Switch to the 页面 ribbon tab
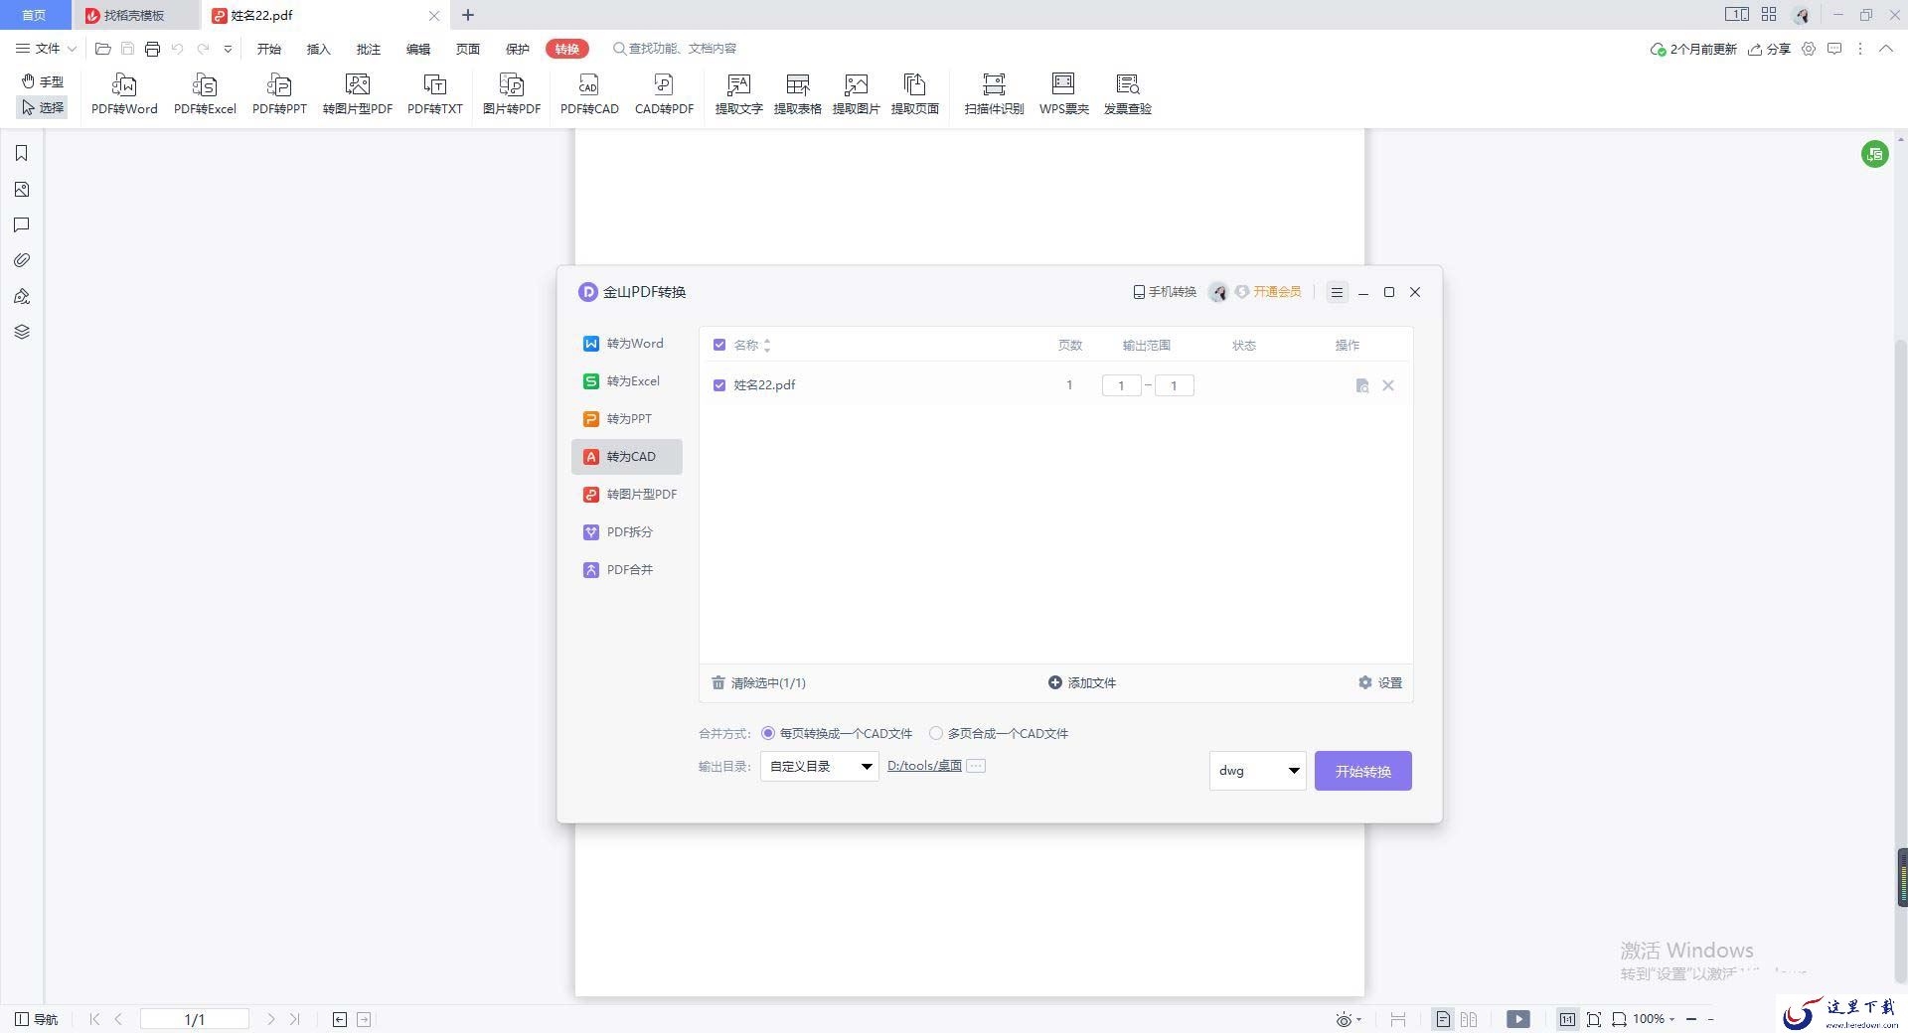 coord(467,49)
